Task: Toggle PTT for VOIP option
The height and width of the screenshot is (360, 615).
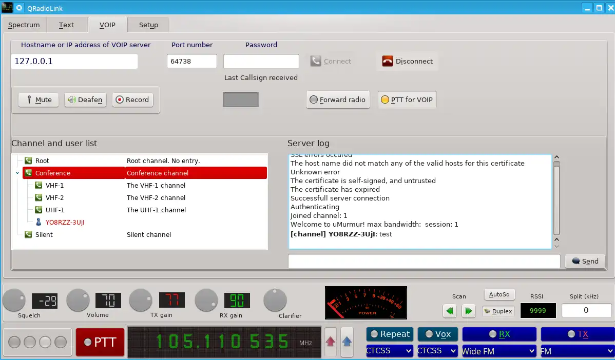Action: coord(407,99)
